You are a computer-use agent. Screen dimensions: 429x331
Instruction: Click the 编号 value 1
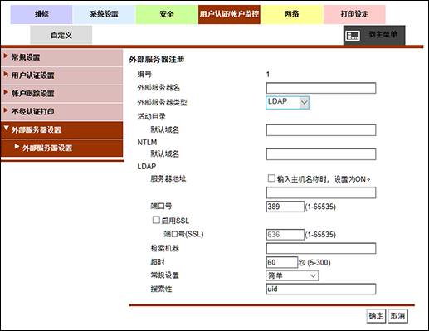(268, 74)
